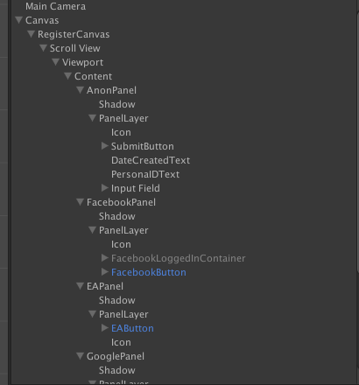Expand the FacebookButton prefab arrow
359x385 pixels.
(105, 272)
